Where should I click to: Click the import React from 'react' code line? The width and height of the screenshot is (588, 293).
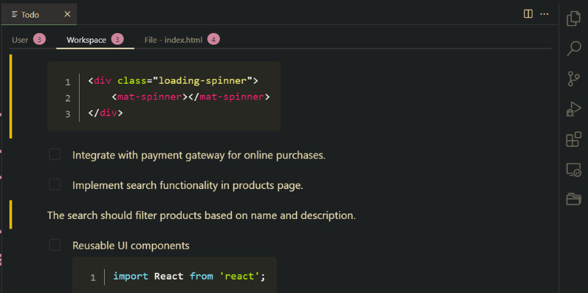189,276
